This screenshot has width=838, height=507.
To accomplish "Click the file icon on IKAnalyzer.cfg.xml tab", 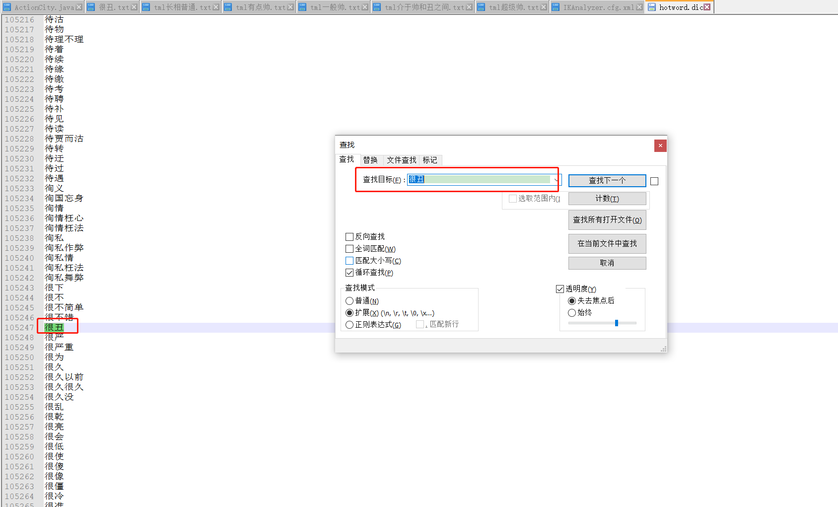I will (555, 6).
